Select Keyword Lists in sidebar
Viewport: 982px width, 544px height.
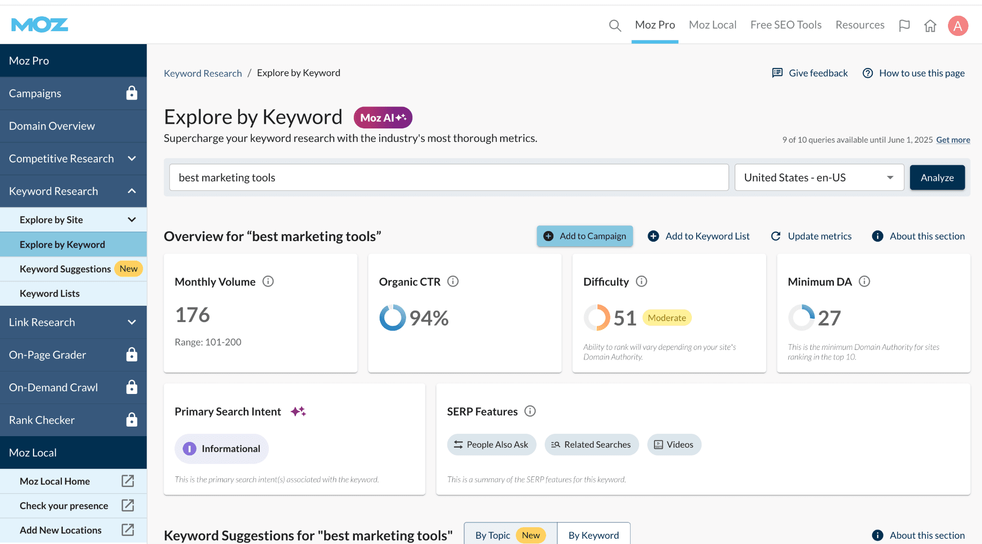50,293
